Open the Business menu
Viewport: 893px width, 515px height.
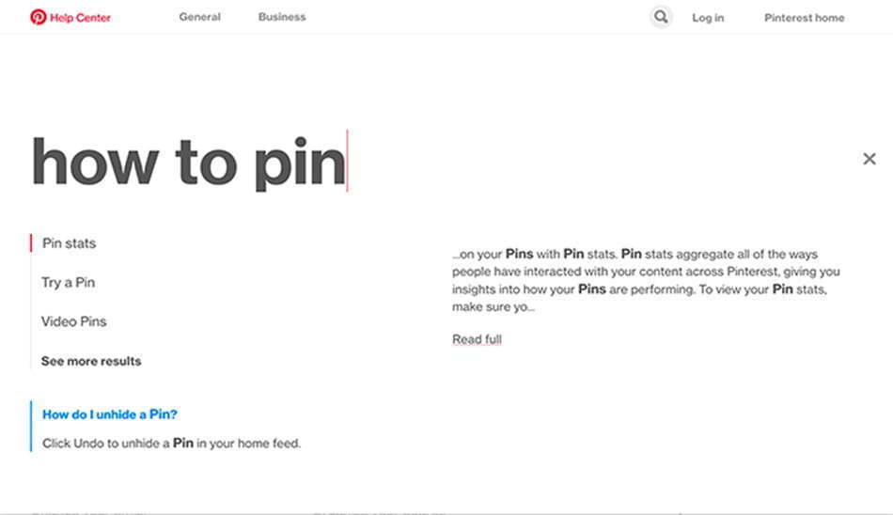pos(282,17)
